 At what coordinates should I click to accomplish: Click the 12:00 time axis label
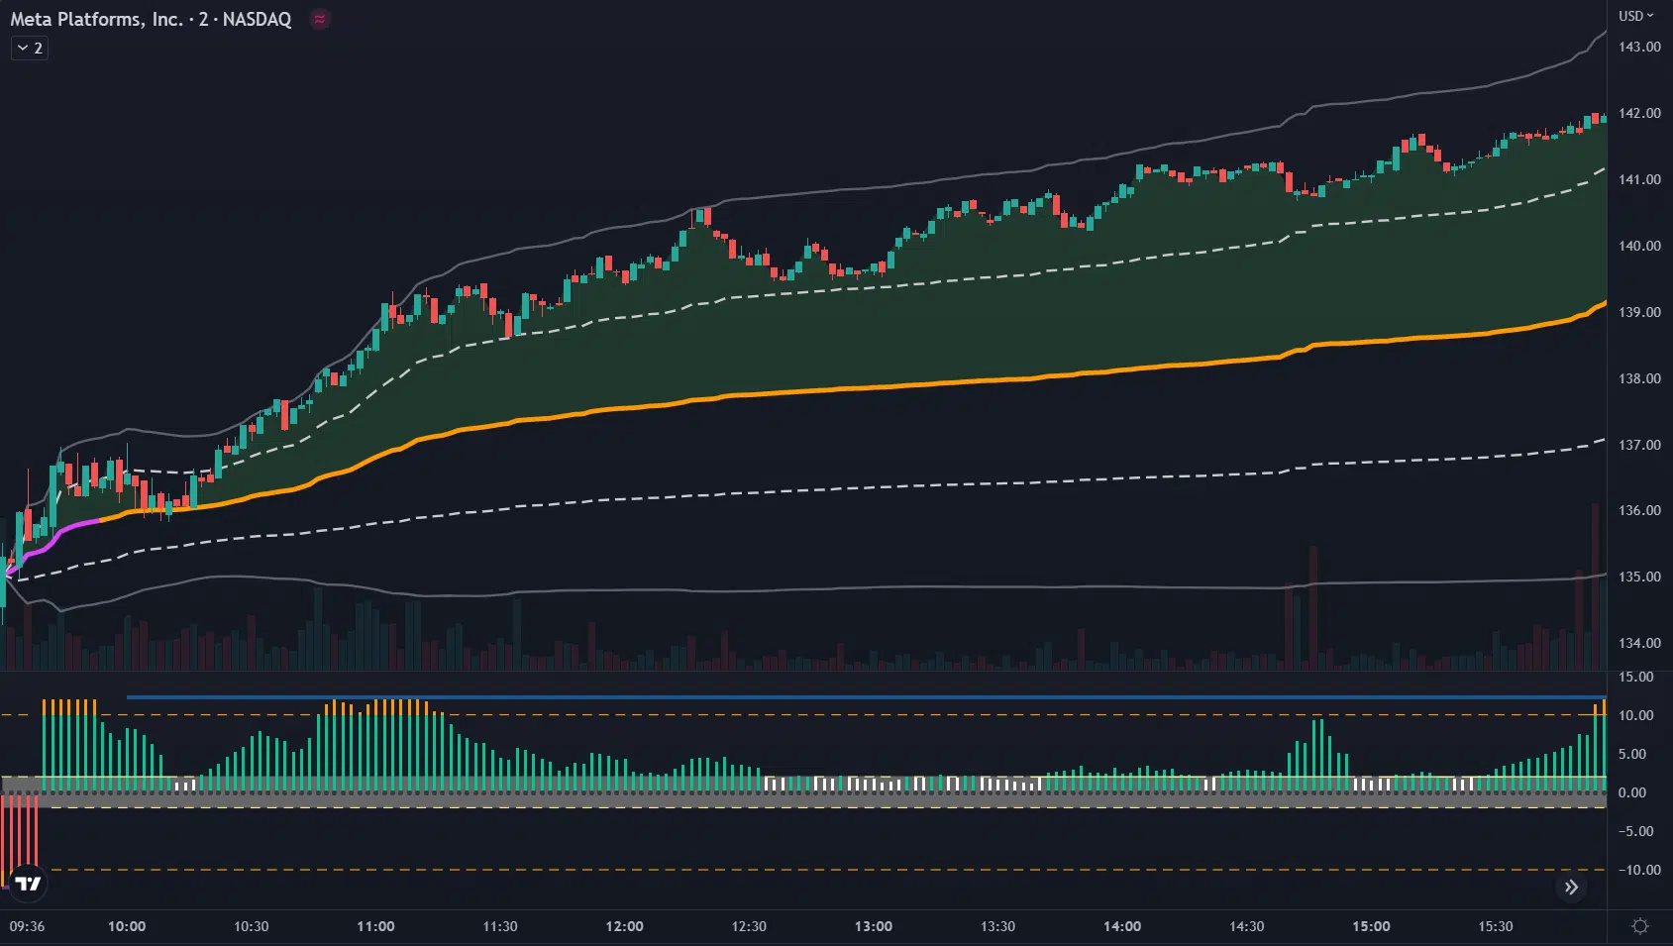(x=624, y=926)
